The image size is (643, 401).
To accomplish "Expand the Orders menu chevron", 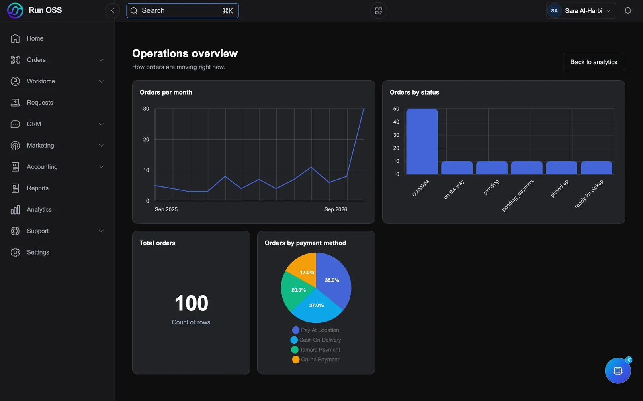I will coord(101,60).
